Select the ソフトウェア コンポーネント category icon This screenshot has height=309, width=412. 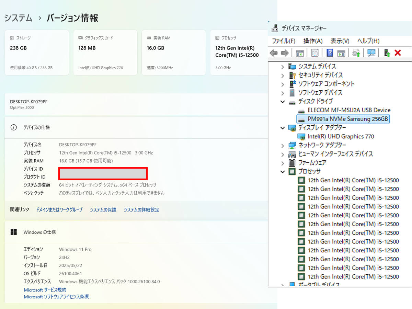click(292, 84)
